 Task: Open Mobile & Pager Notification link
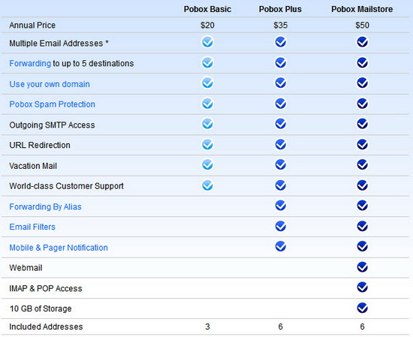[x=59, y=248]
